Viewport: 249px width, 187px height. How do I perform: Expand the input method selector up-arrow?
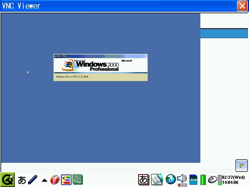[44, 180]
